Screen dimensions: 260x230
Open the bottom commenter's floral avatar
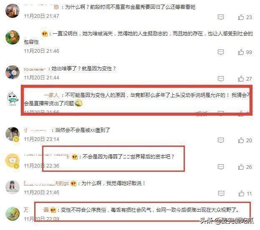[13, 214]
